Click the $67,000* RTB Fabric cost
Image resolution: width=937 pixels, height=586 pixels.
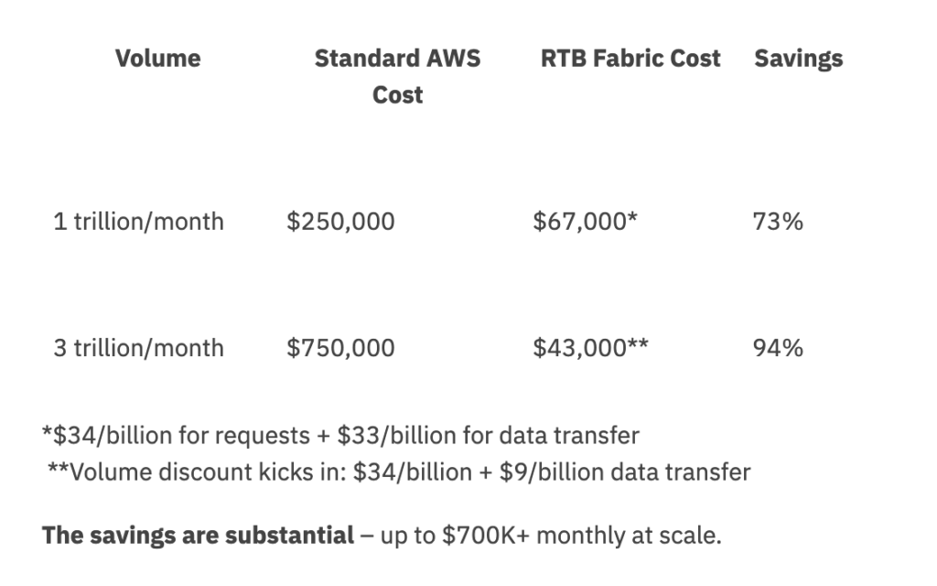coord(585,222)
